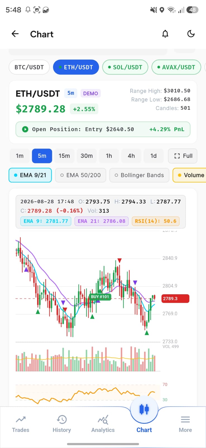Tap the back arrow icon
Screen dimensions: 206x448
click(15, 34)
